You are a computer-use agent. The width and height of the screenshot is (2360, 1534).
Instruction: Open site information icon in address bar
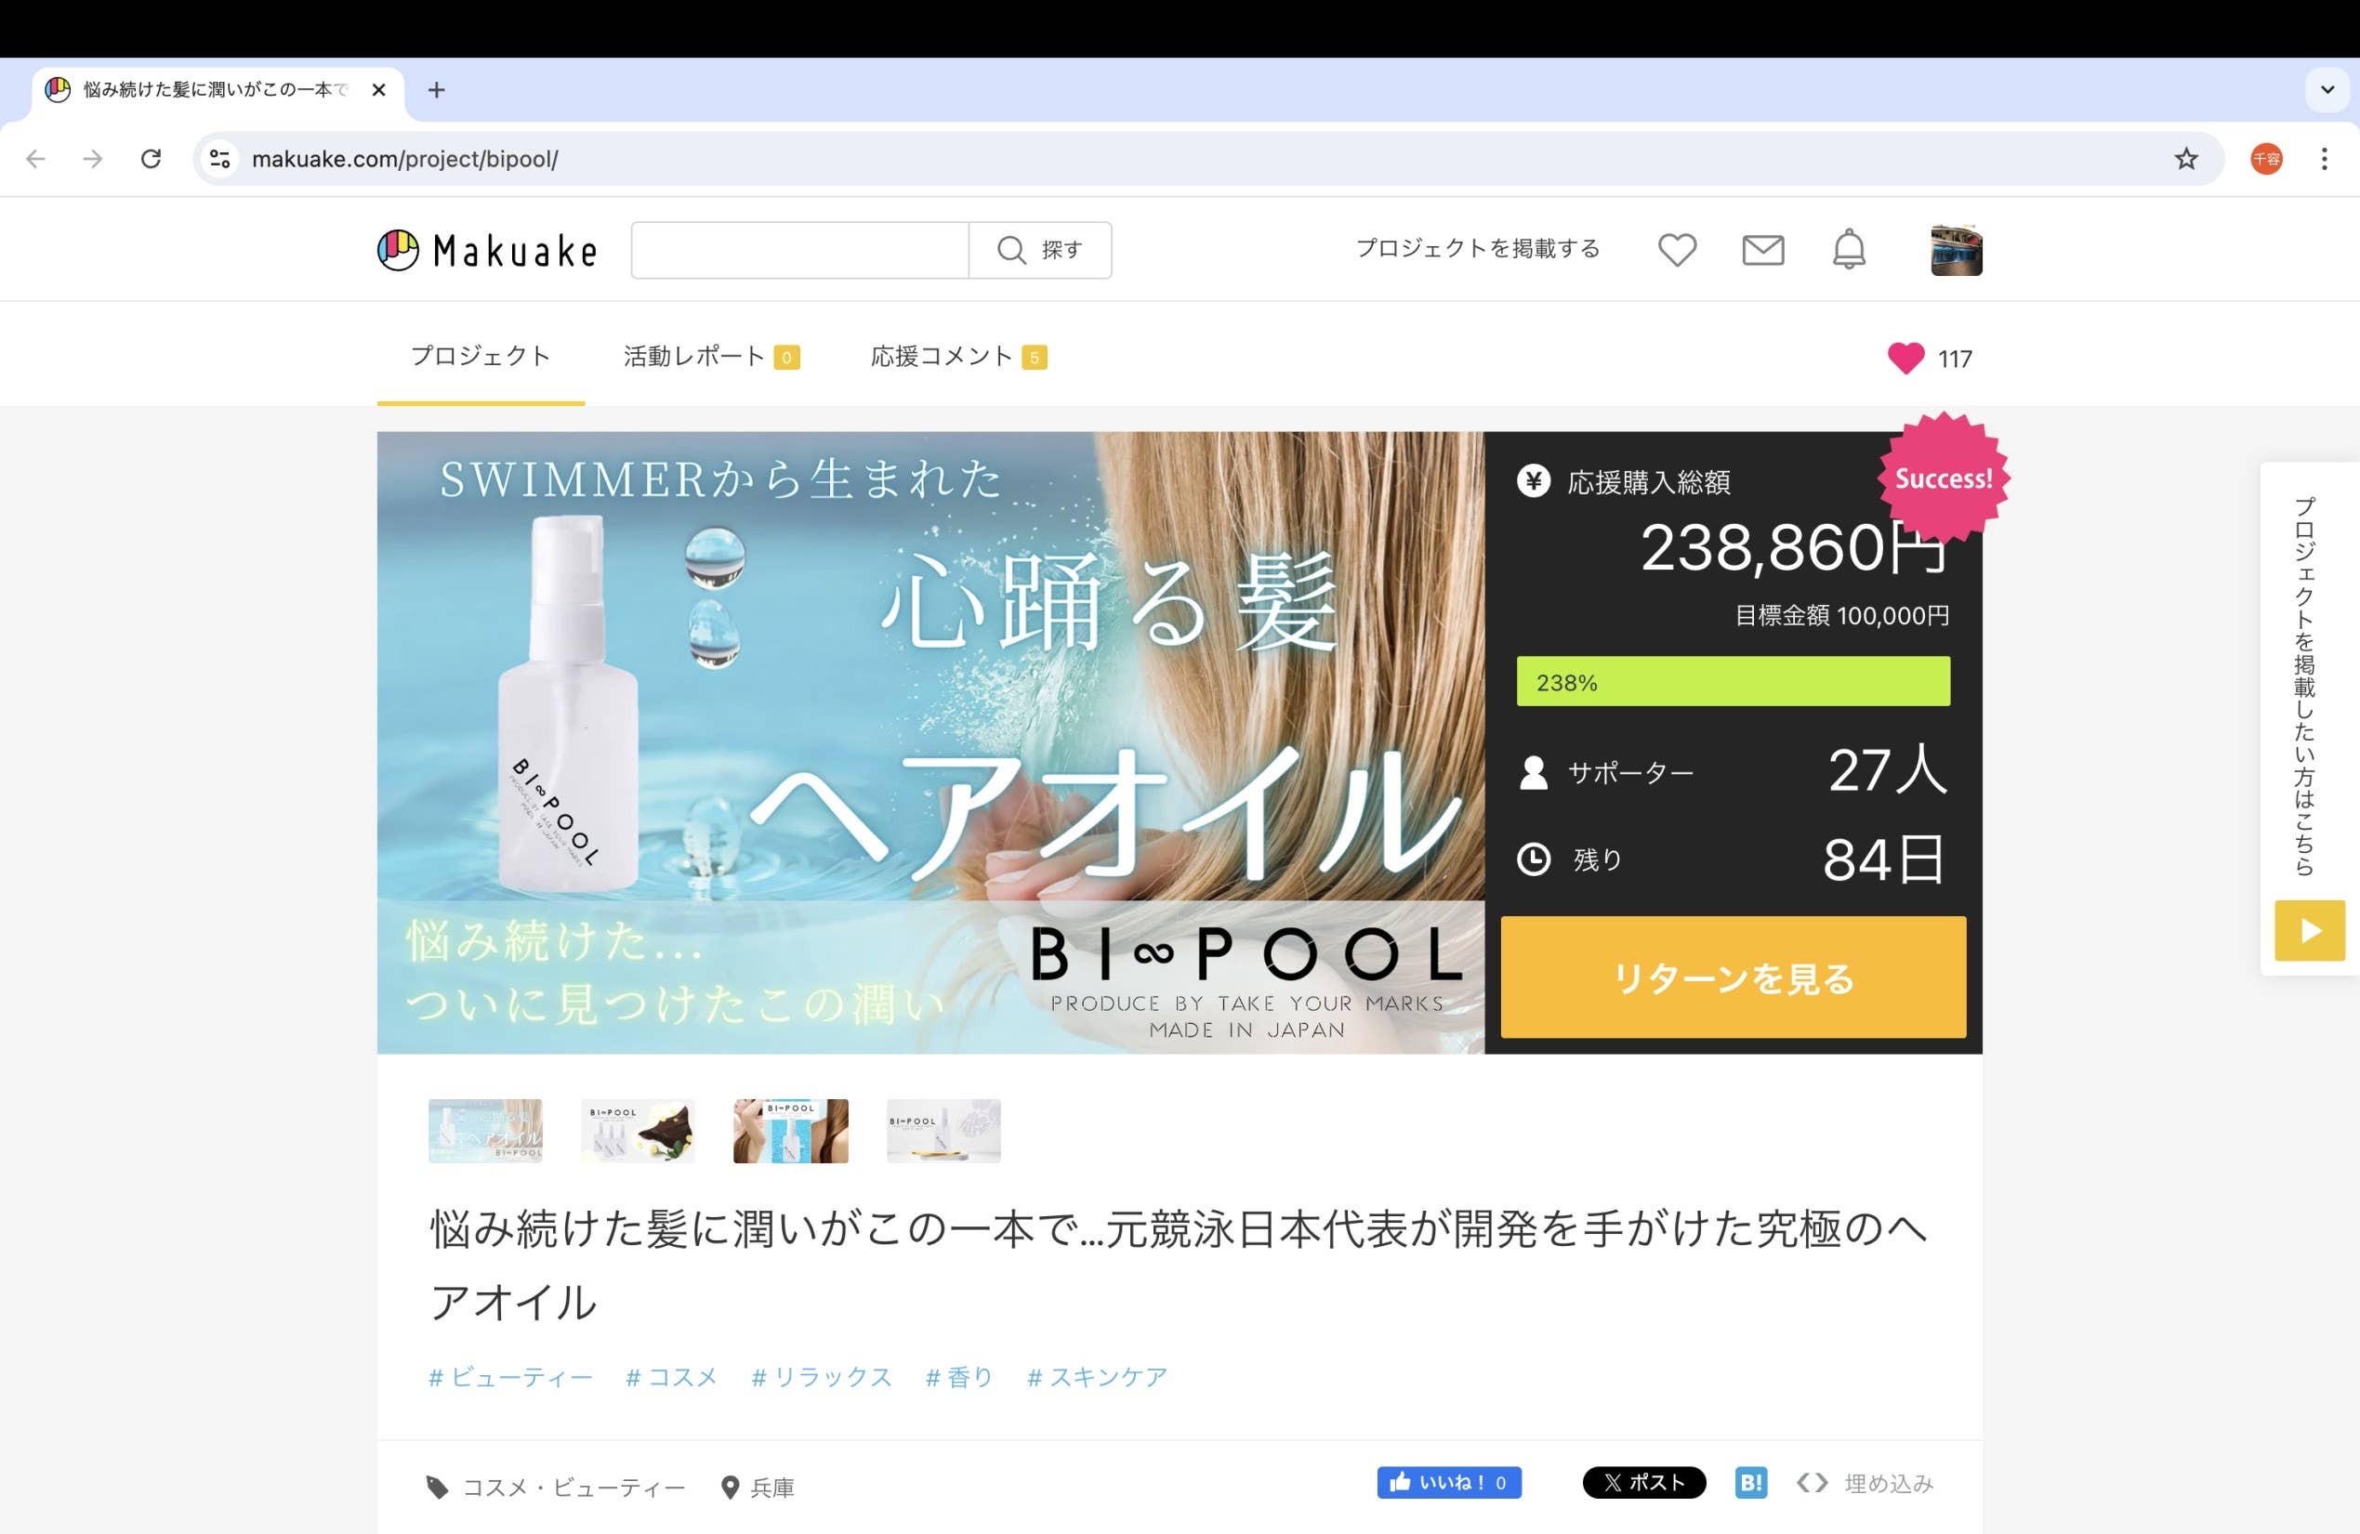point(220,159)
